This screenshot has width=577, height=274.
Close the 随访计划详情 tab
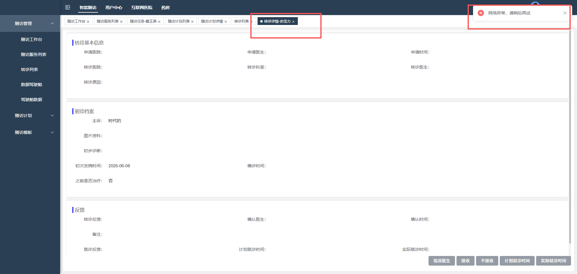226,22
